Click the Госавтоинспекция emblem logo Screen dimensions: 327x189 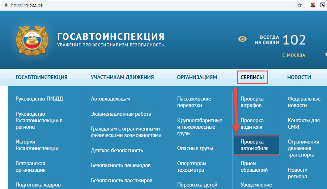[32, 40]
